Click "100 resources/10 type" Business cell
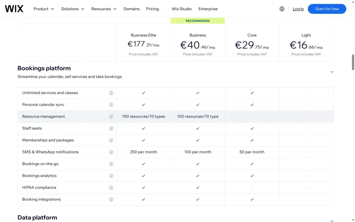Screen dimensions: 355x222 pyautogui.click(x=198, y=117)
